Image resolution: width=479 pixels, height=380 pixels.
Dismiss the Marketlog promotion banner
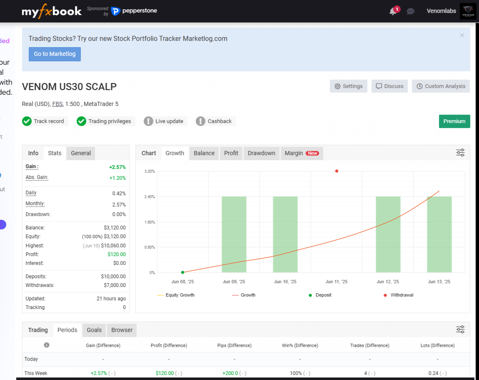click(x=462, y=35)
